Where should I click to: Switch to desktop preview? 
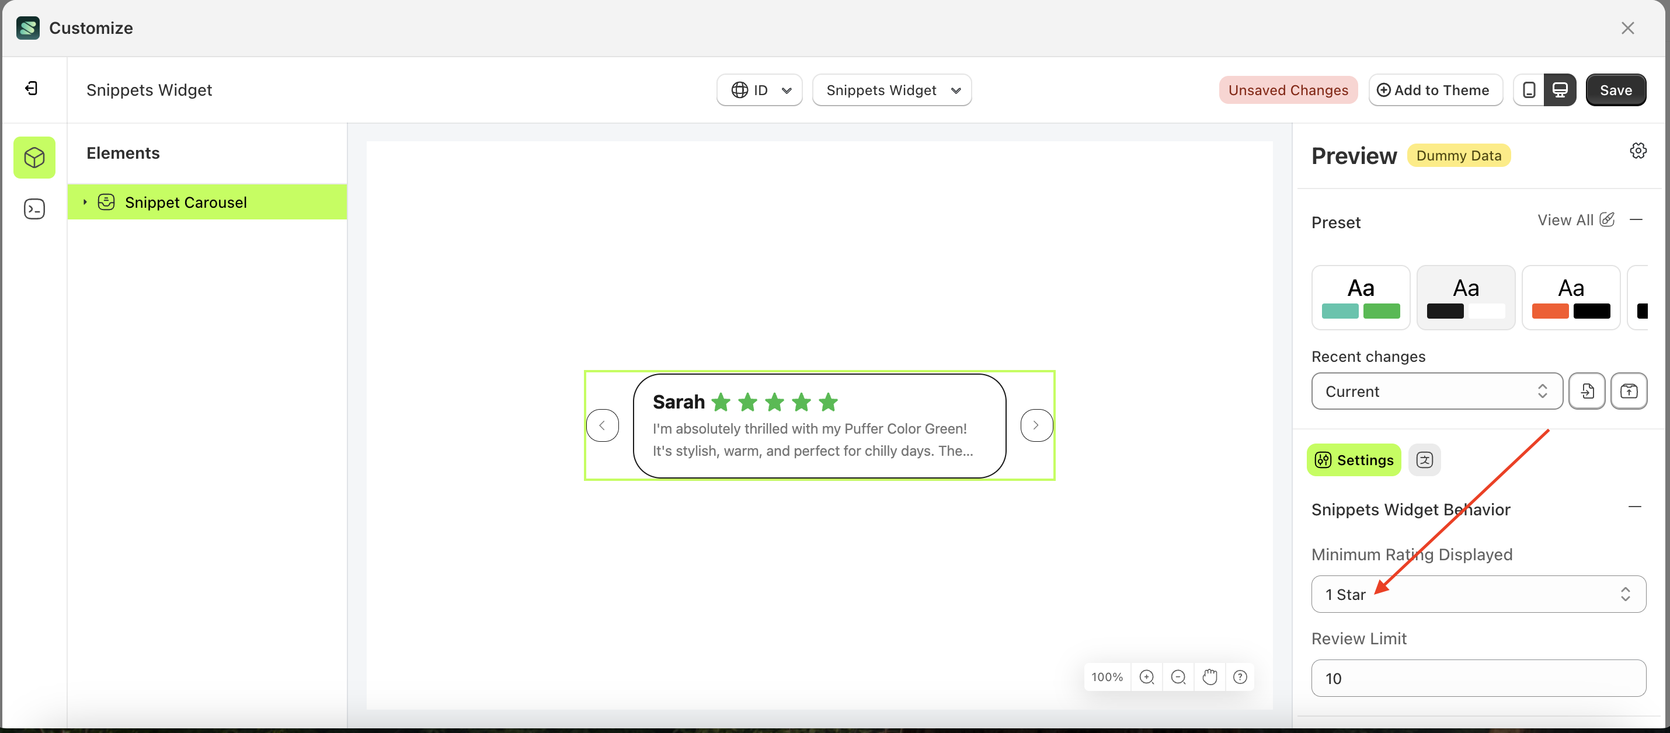point(1560,90)
